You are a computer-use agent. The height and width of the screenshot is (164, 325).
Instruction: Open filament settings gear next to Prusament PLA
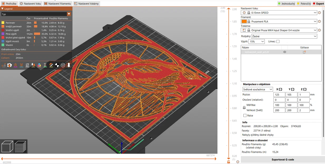pos(319,22)
